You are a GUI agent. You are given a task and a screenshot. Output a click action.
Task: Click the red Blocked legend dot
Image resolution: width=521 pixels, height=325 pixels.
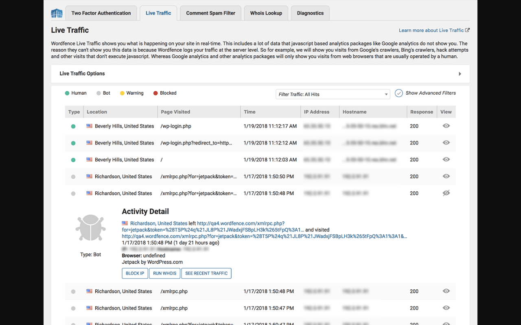[155, 93]
